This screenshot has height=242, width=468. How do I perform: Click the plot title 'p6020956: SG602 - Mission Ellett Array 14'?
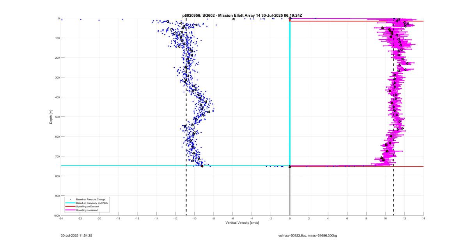221,15
